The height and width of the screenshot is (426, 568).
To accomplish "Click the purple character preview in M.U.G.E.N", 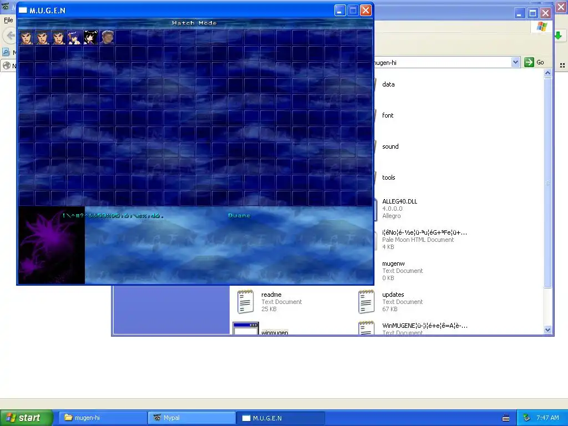I will click(52, 245).
